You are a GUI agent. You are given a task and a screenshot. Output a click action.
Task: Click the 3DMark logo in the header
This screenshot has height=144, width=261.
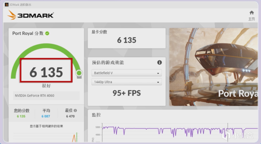30,15
